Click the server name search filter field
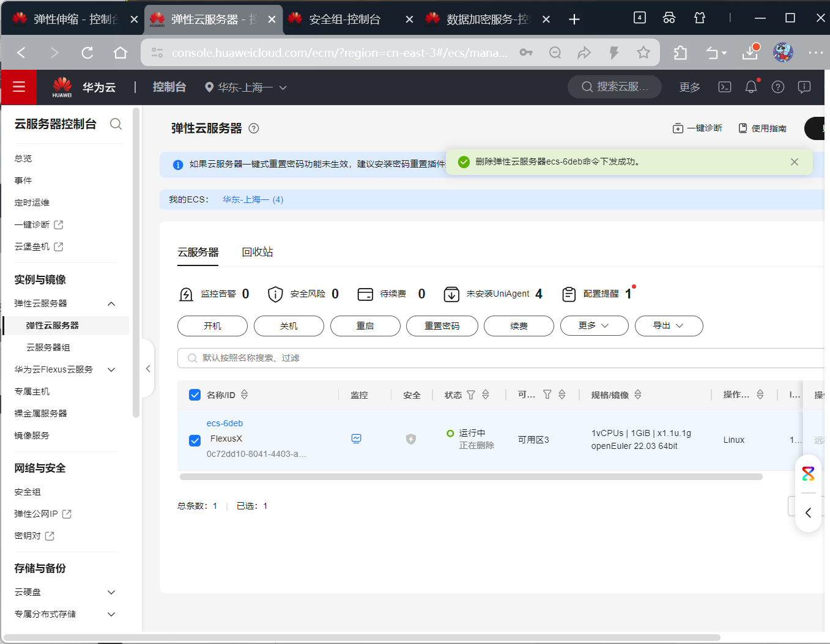The image size is (830, 644). 502,358
